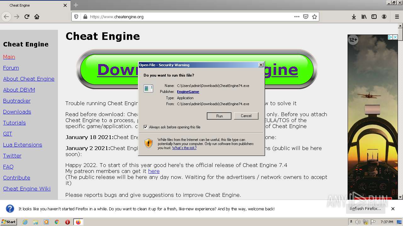
Task: Dismiss the Firefox refresh notification bar
Action: coord(393,209)
